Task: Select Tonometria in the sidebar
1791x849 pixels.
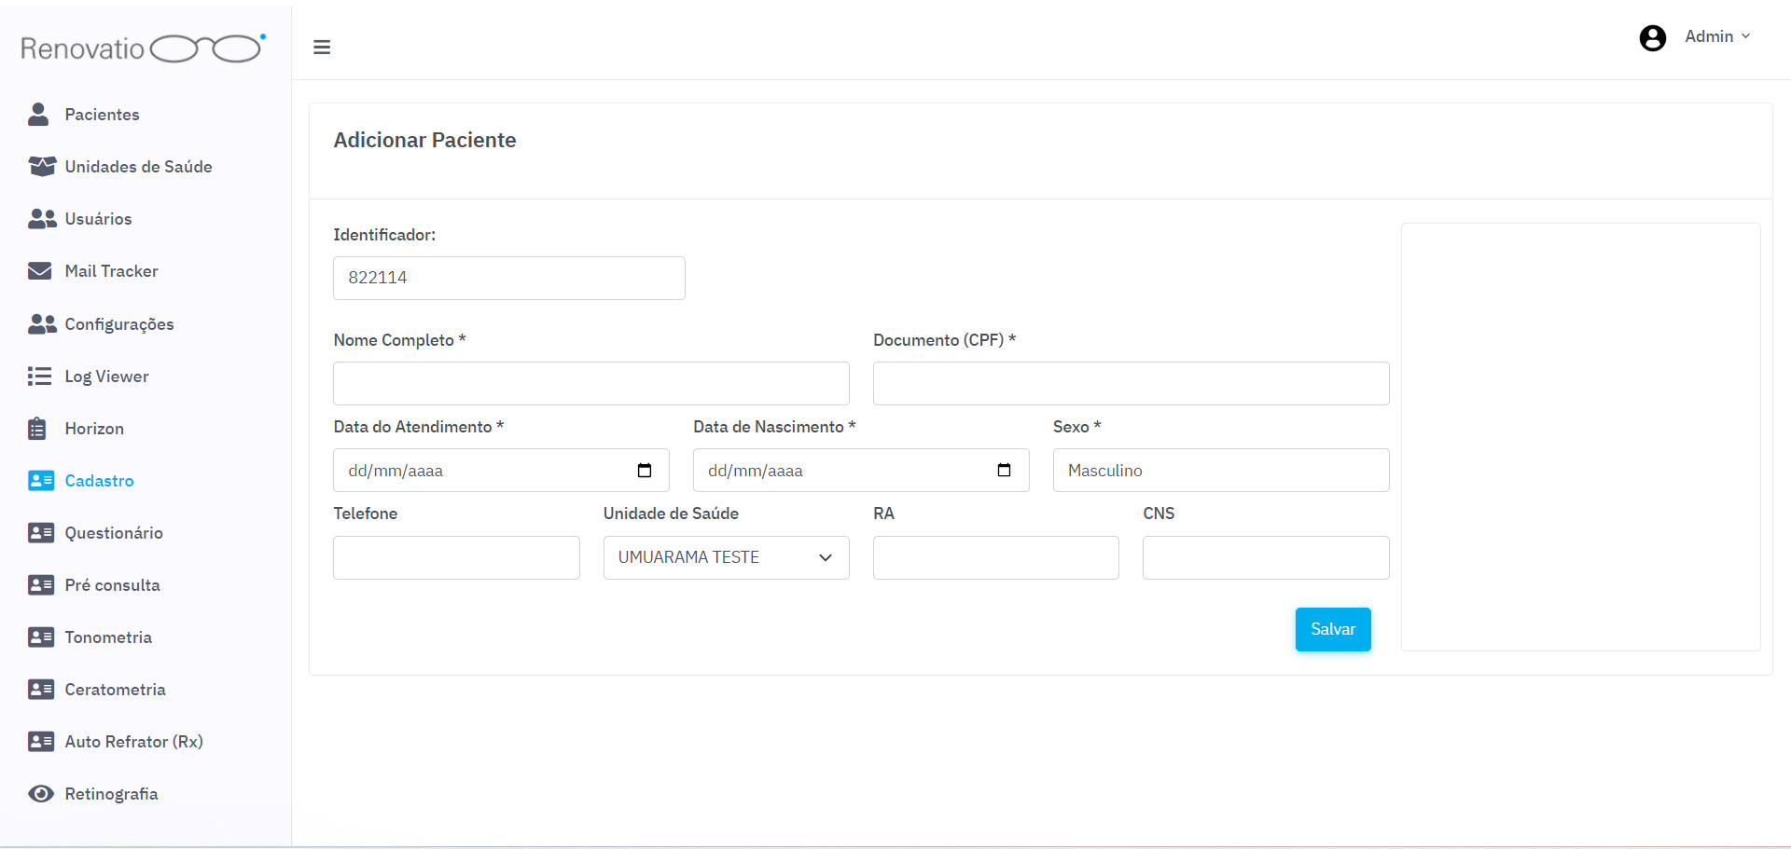Action: pos(108,637)
